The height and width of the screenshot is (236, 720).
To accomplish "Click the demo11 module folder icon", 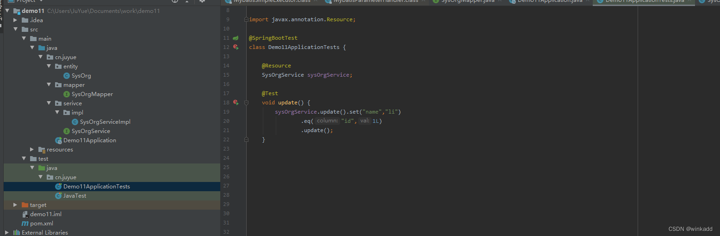I will click(17, 11).
